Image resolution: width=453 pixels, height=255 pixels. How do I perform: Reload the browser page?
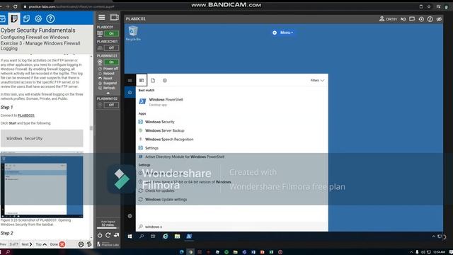[16, 6]
